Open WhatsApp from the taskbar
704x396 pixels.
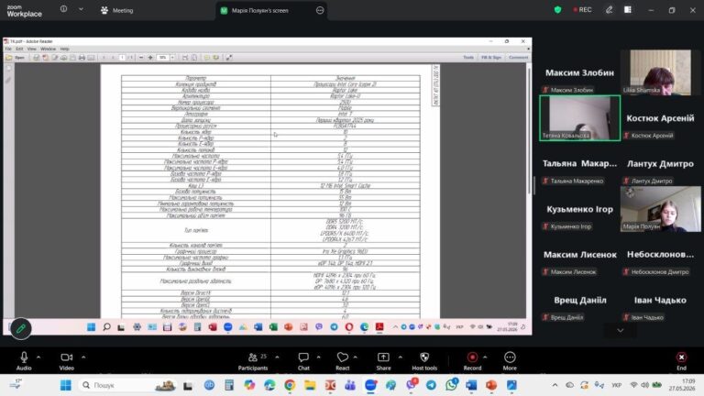tap(451, 385)
